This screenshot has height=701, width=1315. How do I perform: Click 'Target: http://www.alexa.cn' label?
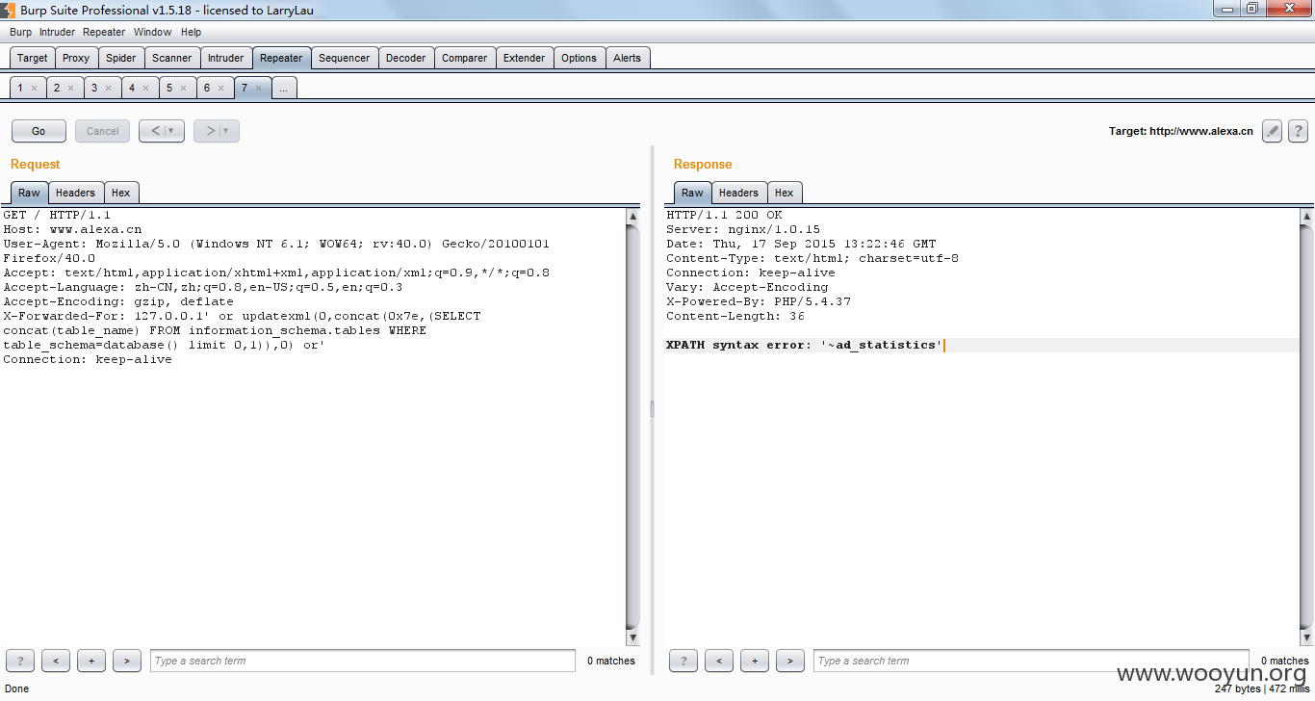[1181, 131]
